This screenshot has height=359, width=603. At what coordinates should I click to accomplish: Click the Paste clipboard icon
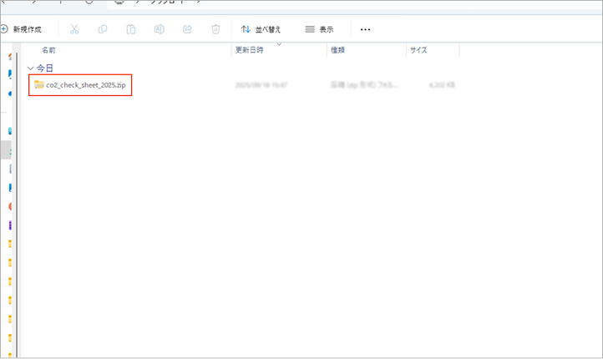click(131, 29)
